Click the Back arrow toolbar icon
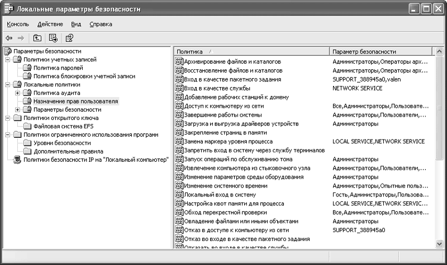Viewport: 447px width, 265px height. pos(9,38)
